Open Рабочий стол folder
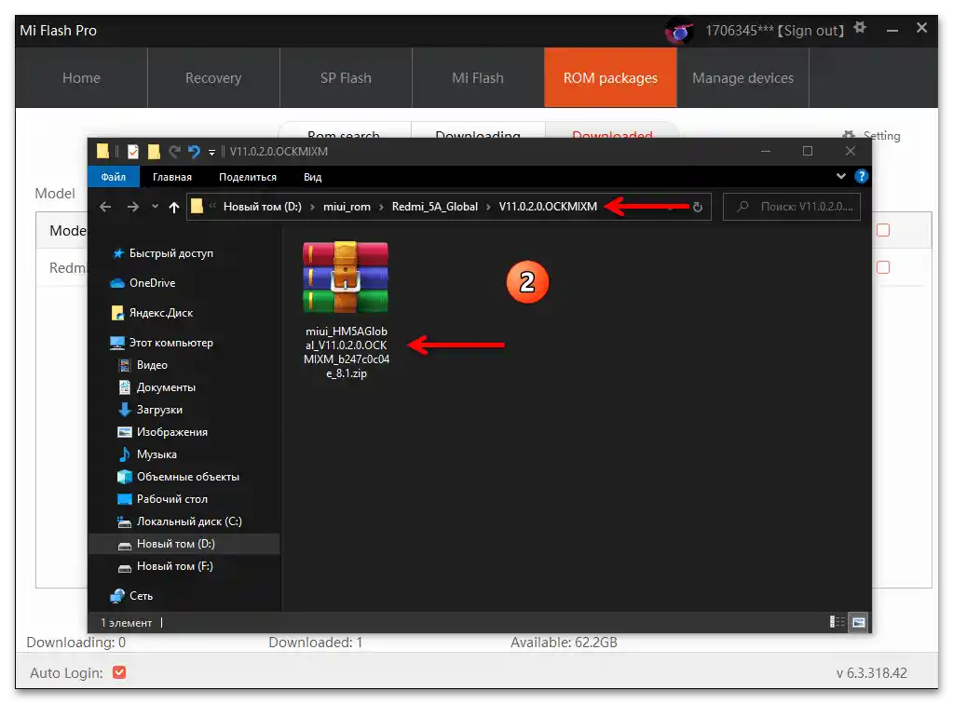The height and width of the screenshot is (704, 953). [x=163, y=499]
